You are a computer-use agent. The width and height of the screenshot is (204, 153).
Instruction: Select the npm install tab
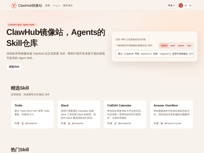tap(173, 46)
